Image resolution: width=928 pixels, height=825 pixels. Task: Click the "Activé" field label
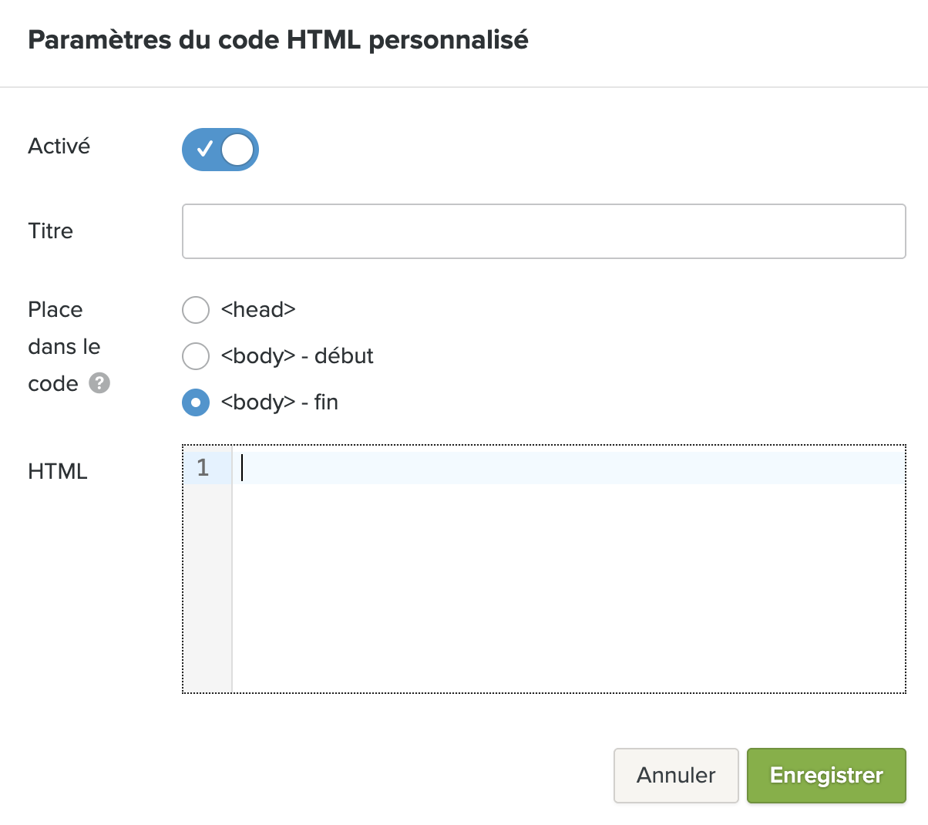[59, 146]
